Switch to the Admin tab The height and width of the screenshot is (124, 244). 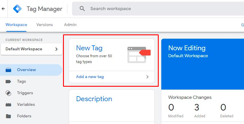70,25
